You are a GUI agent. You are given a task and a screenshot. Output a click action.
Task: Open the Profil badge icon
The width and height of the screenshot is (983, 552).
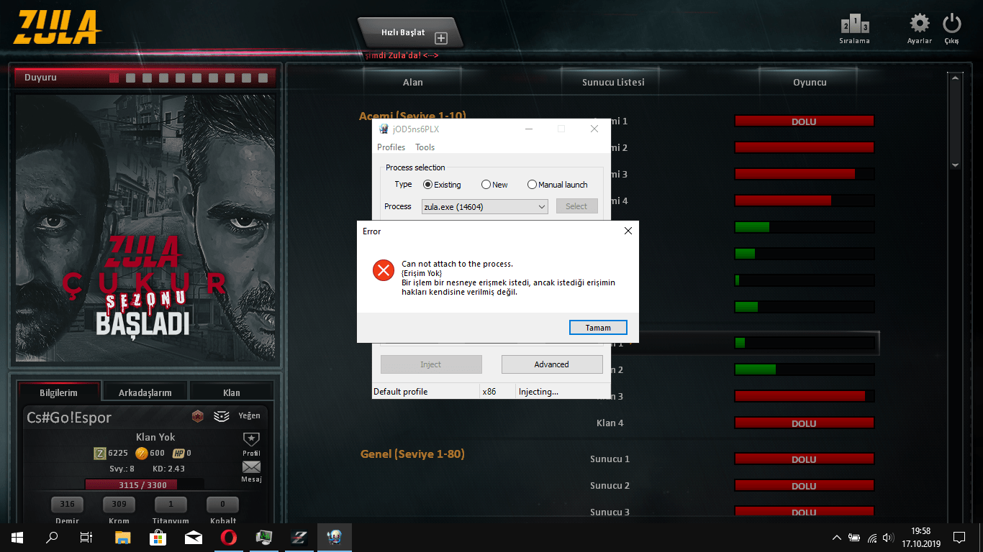click(x=251, y=438)
